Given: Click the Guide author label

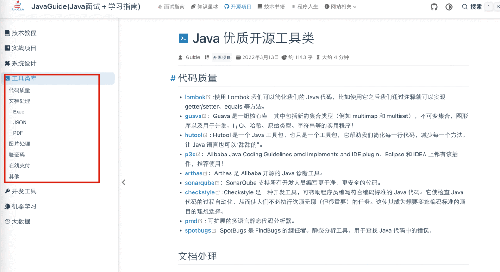Looking at the screenshot, I should click(x=193, y=57).
